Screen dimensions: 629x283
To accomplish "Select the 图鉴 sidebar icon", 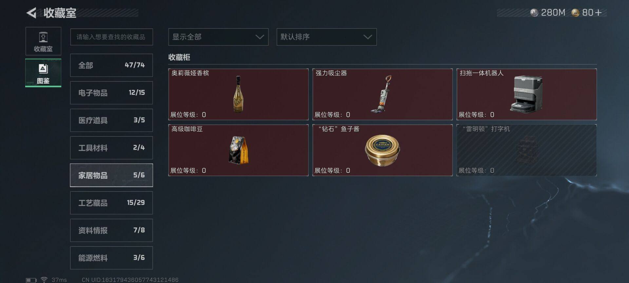I will 43,73.
